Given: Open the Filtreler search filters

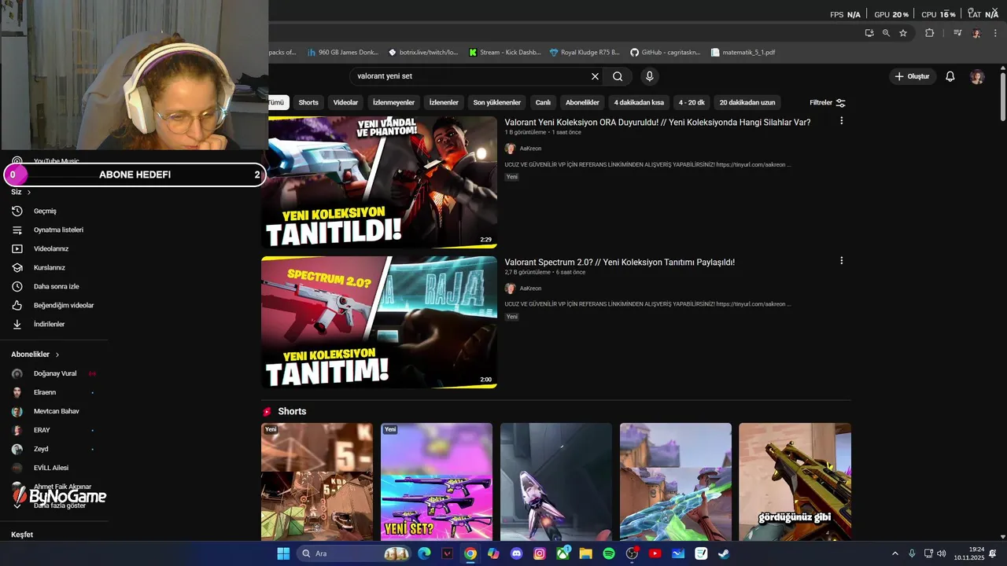Looking at the screenshot, I should [828, 102].
